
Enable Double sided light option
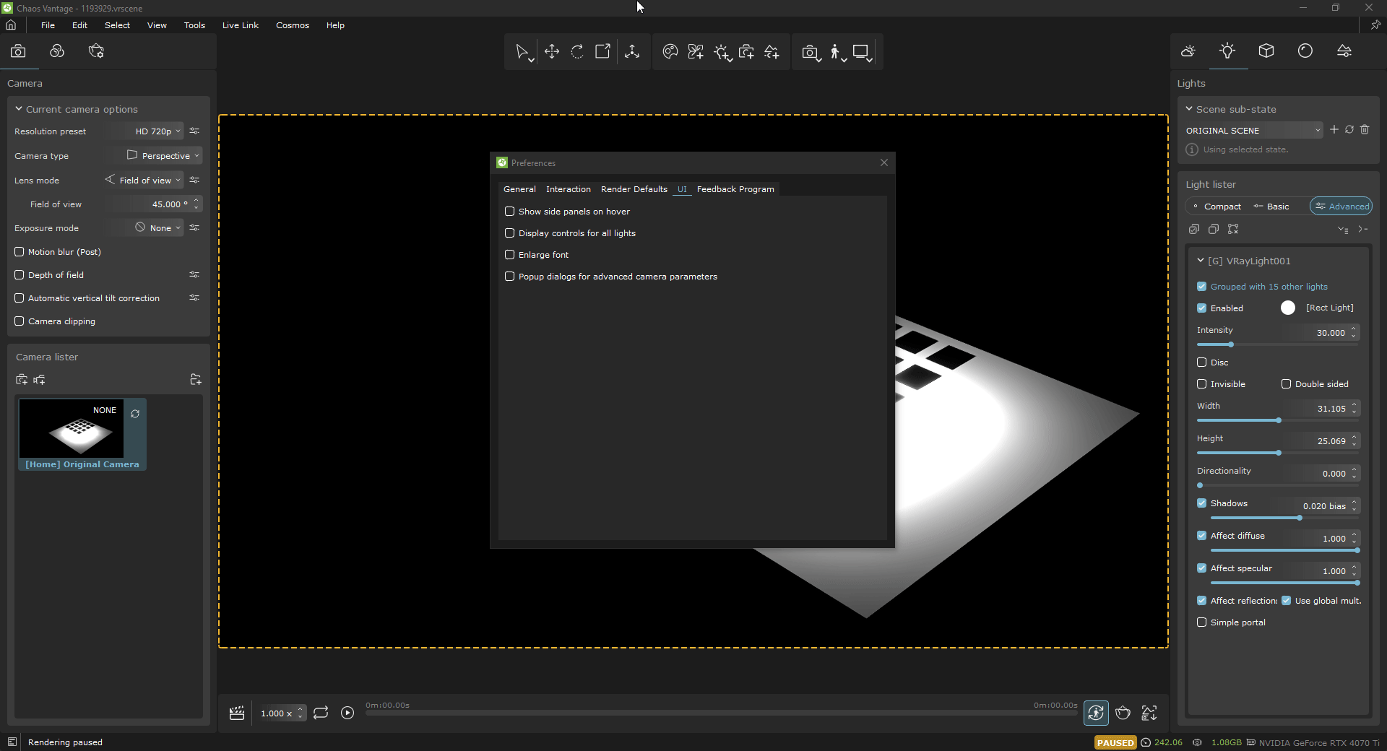pyautogui.click(x=1287, y=384)
